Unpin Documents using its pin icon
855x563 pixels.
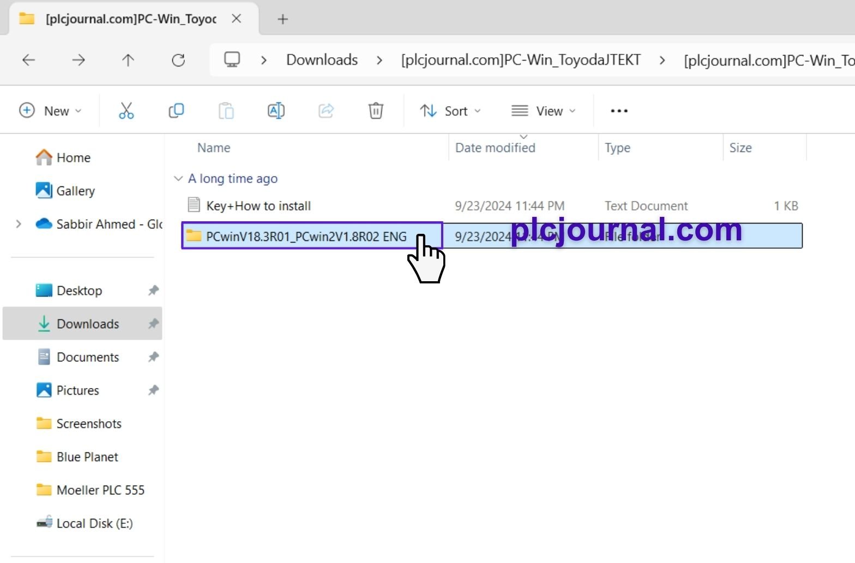click(153, 357)
